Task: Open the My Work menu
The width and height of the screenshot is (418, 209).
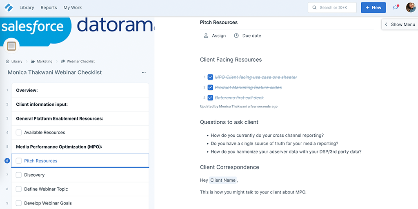Action: click(73, 7)
